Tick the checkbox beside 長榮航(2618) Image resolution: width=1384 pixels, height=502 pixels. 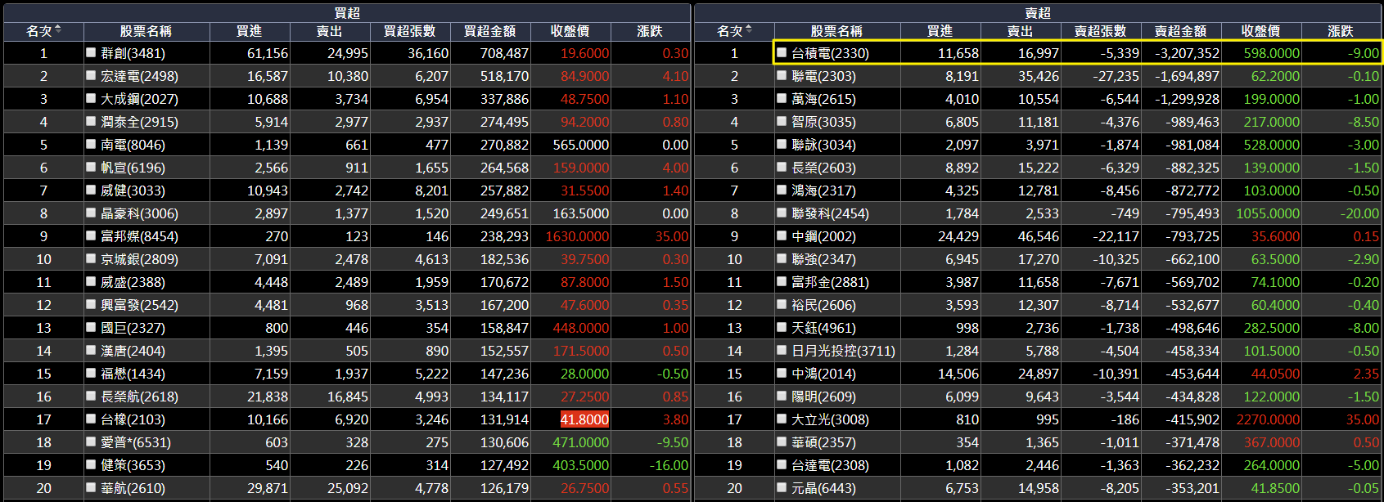(x=91, y=396)
